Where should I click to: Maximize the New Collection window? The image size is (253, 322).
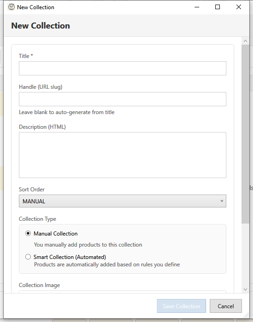[x=218, y=7]
